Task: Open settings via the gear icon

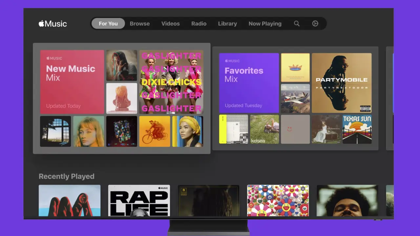Action: [x=315, y=24]
